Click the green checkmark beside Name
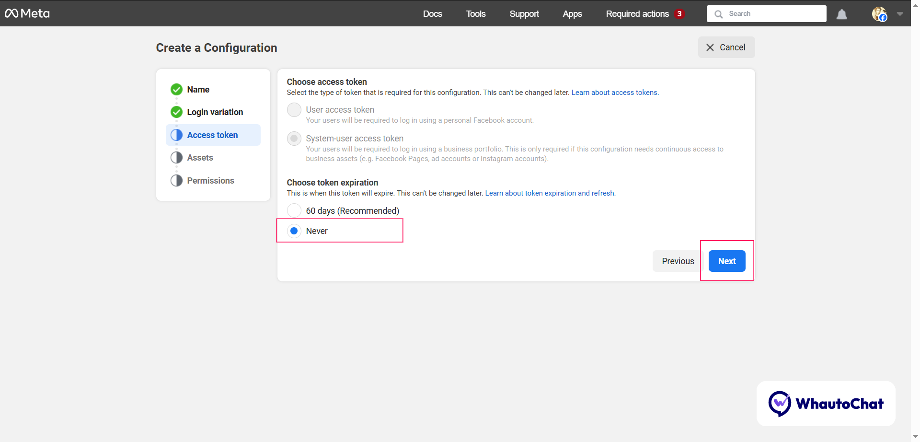Screen dimensions: 920x442 pos(176,89)
